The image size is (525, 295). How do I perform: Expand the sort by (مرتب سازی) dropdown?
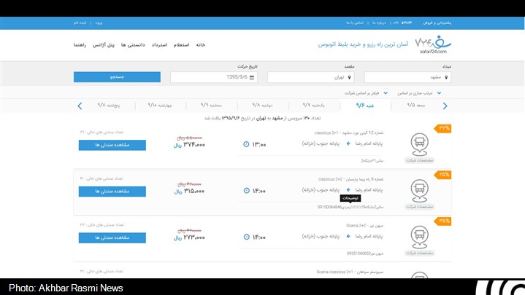tap(419, 93)
